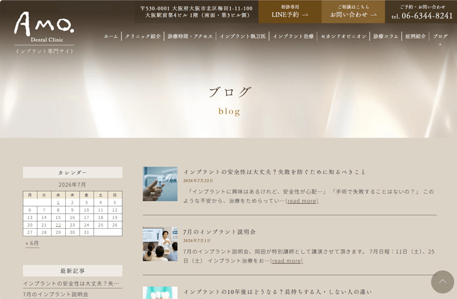
Task: Open thumbnail of 10年後 implant article
Action: 160,293
